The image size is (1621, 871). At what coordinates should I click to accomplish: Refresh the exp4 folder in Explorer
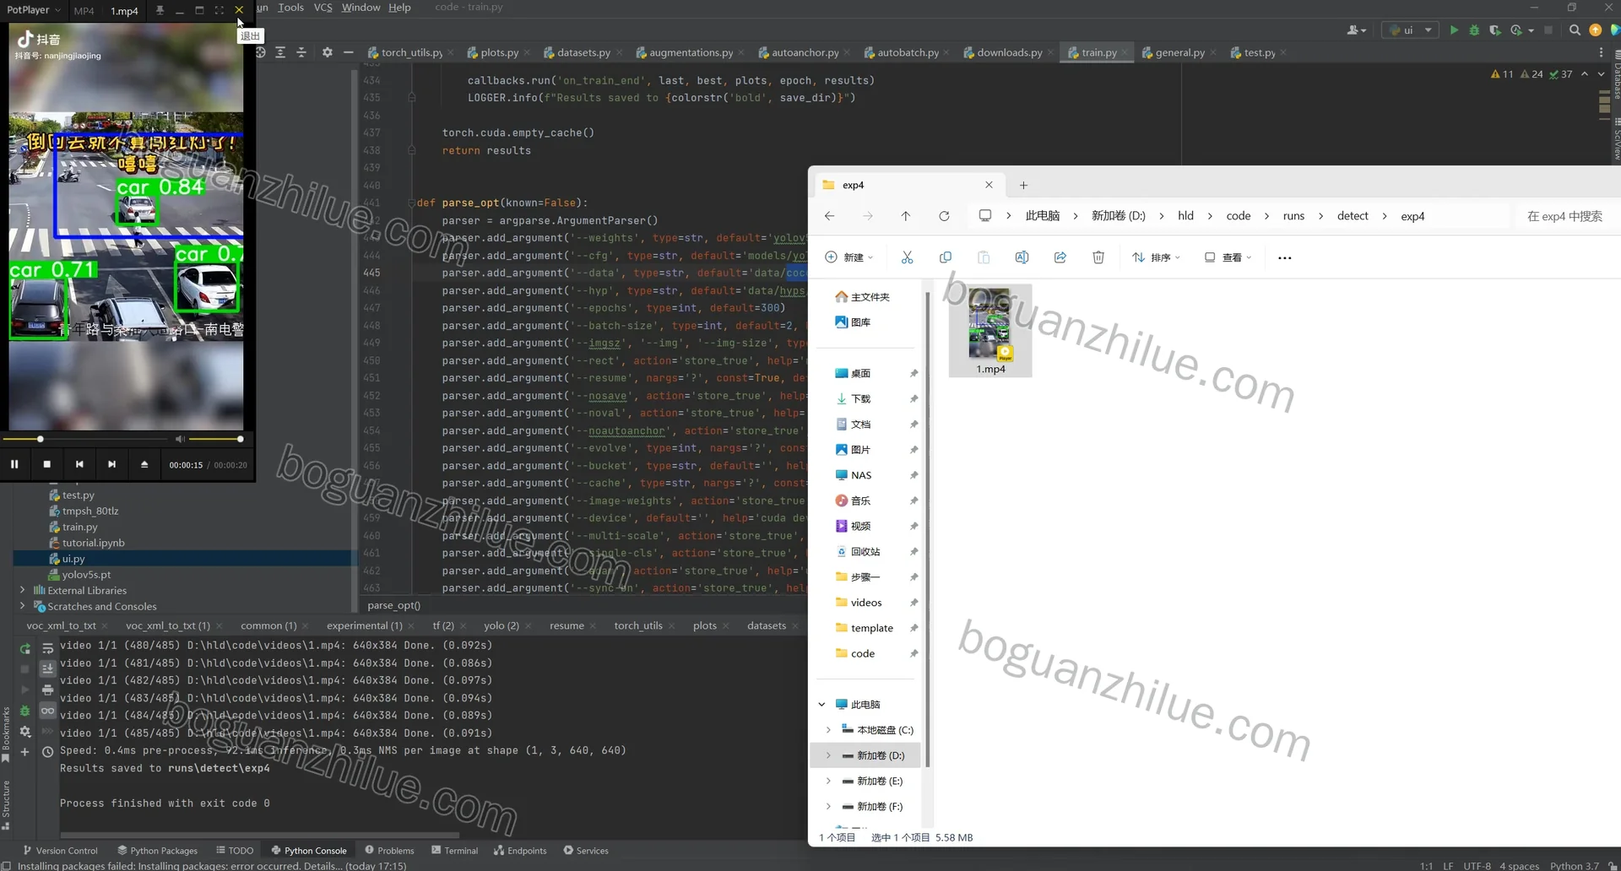tap(944, 216)
